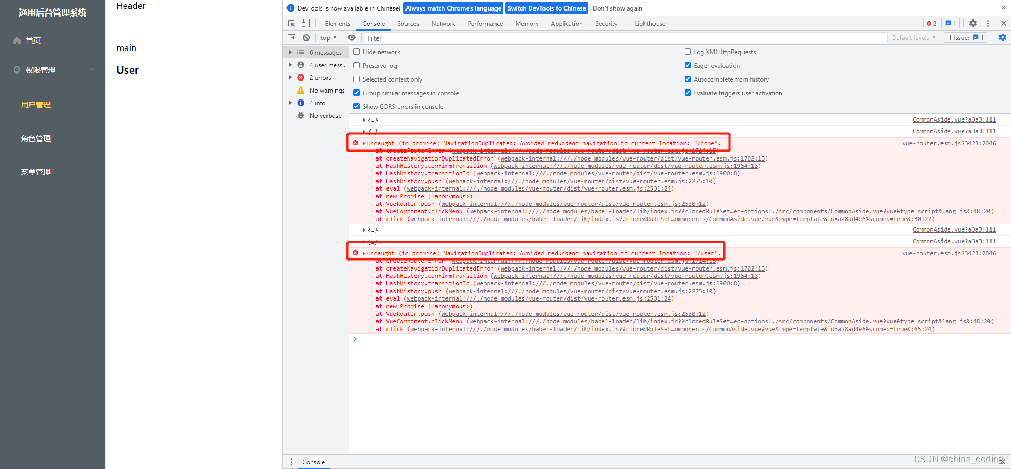Viewport: 1011px width, 469px height.
Task: Open the top context selector dropdown
Action: (329, 38)
